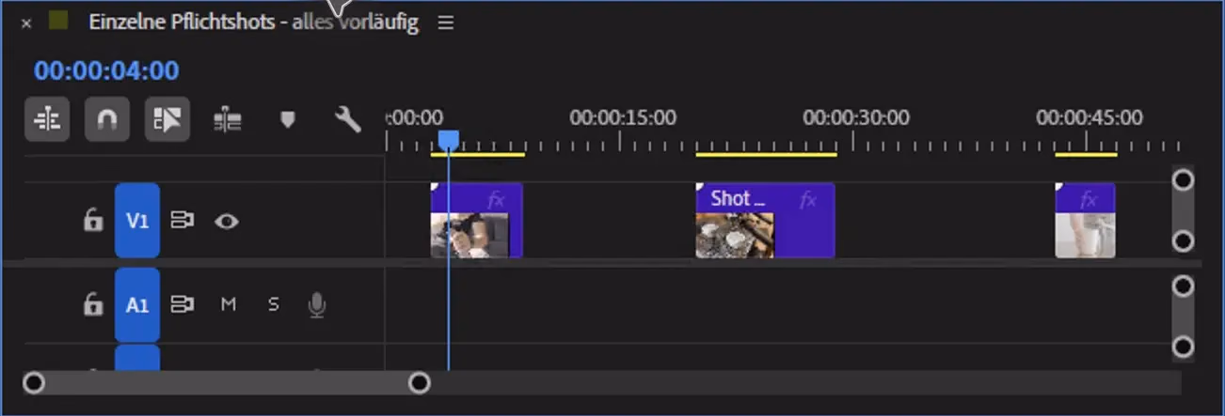The width and height of the screenshot is (1225, 416).
Task: Click the V1 track target button
Action: [x=137, y=221]
